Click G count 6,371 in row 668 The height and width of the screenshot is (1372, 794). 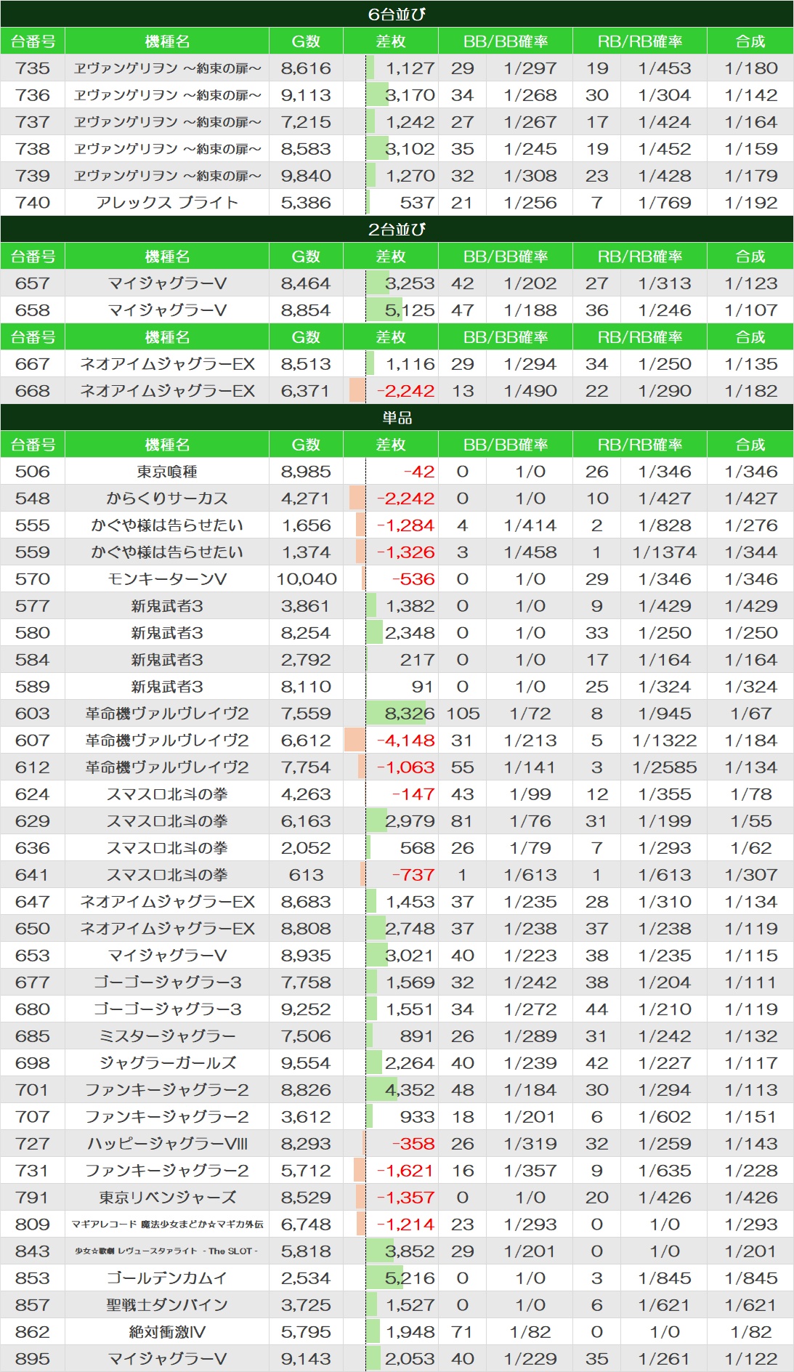306,391
